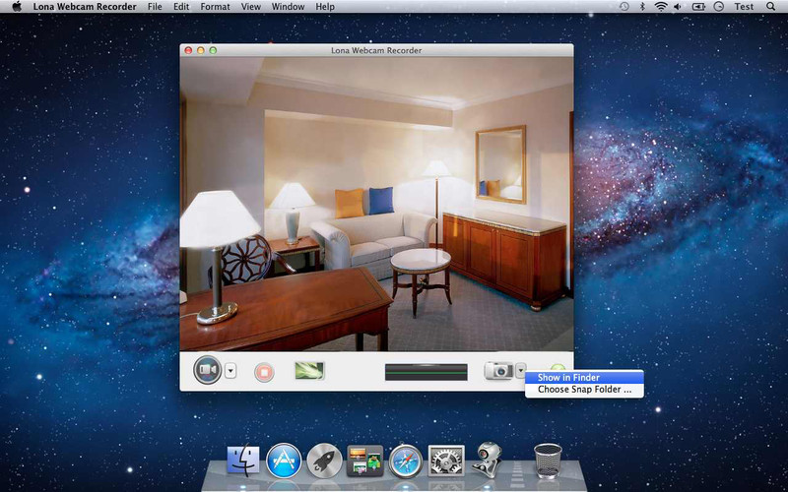Click the Bluetooth status icon
The image size is (788, 492).
pos(642,7)
